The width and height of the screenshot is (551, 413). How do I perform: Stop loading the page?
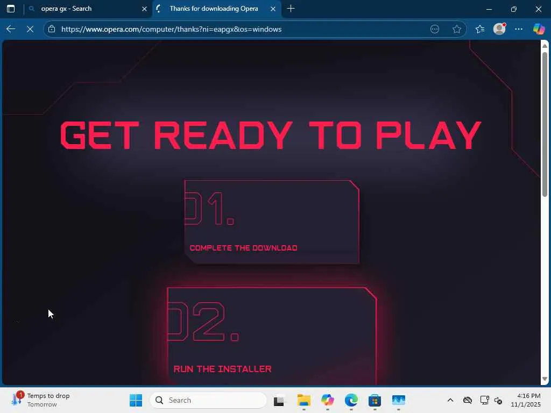pyautogui.click(x=30, y=29)
